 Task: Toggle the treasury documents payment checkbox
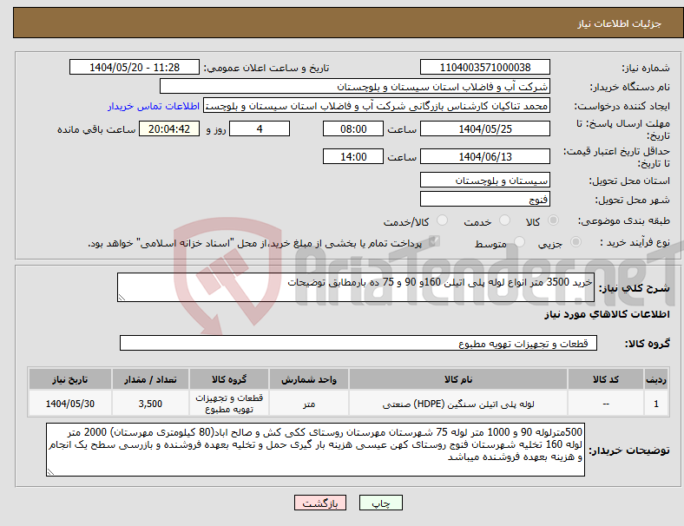tap(434, 241)
